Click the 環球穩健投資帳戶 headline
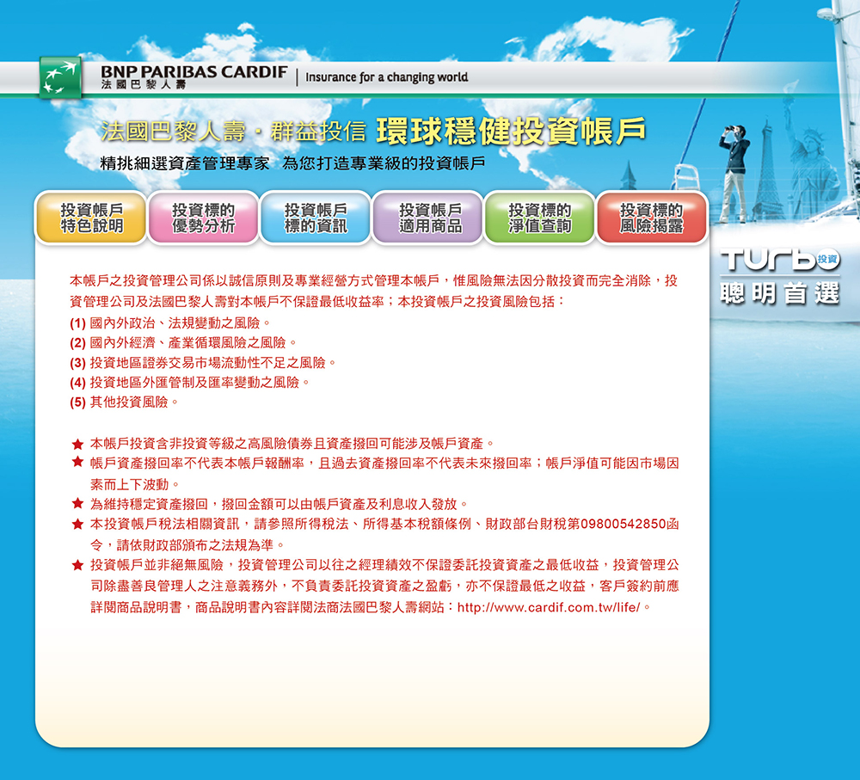This screenshot has height=780, width=860. 511,131
